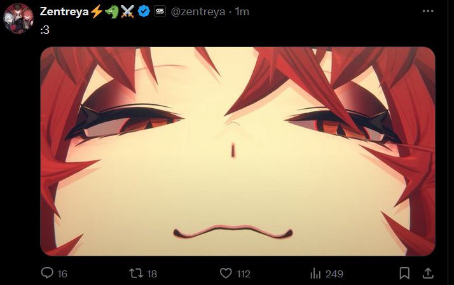Click the square affiliate badge icon

[160, 11]
